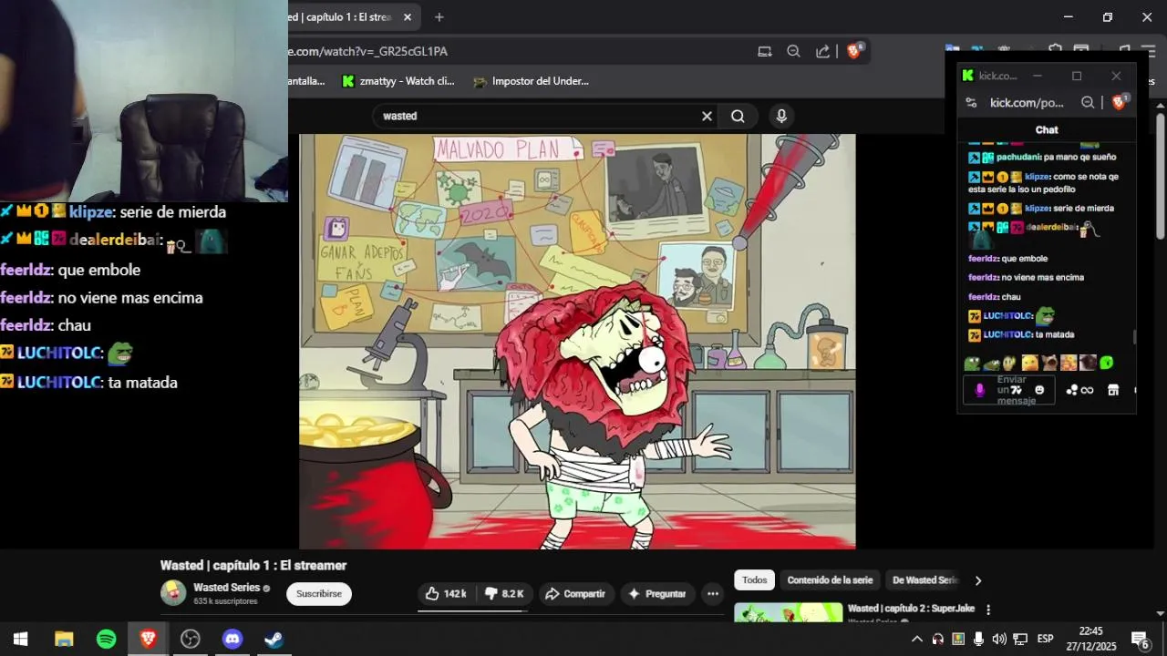Select the 'Contenido de la serie' chip
1167x656 pixels.
[x=830, y=580]
